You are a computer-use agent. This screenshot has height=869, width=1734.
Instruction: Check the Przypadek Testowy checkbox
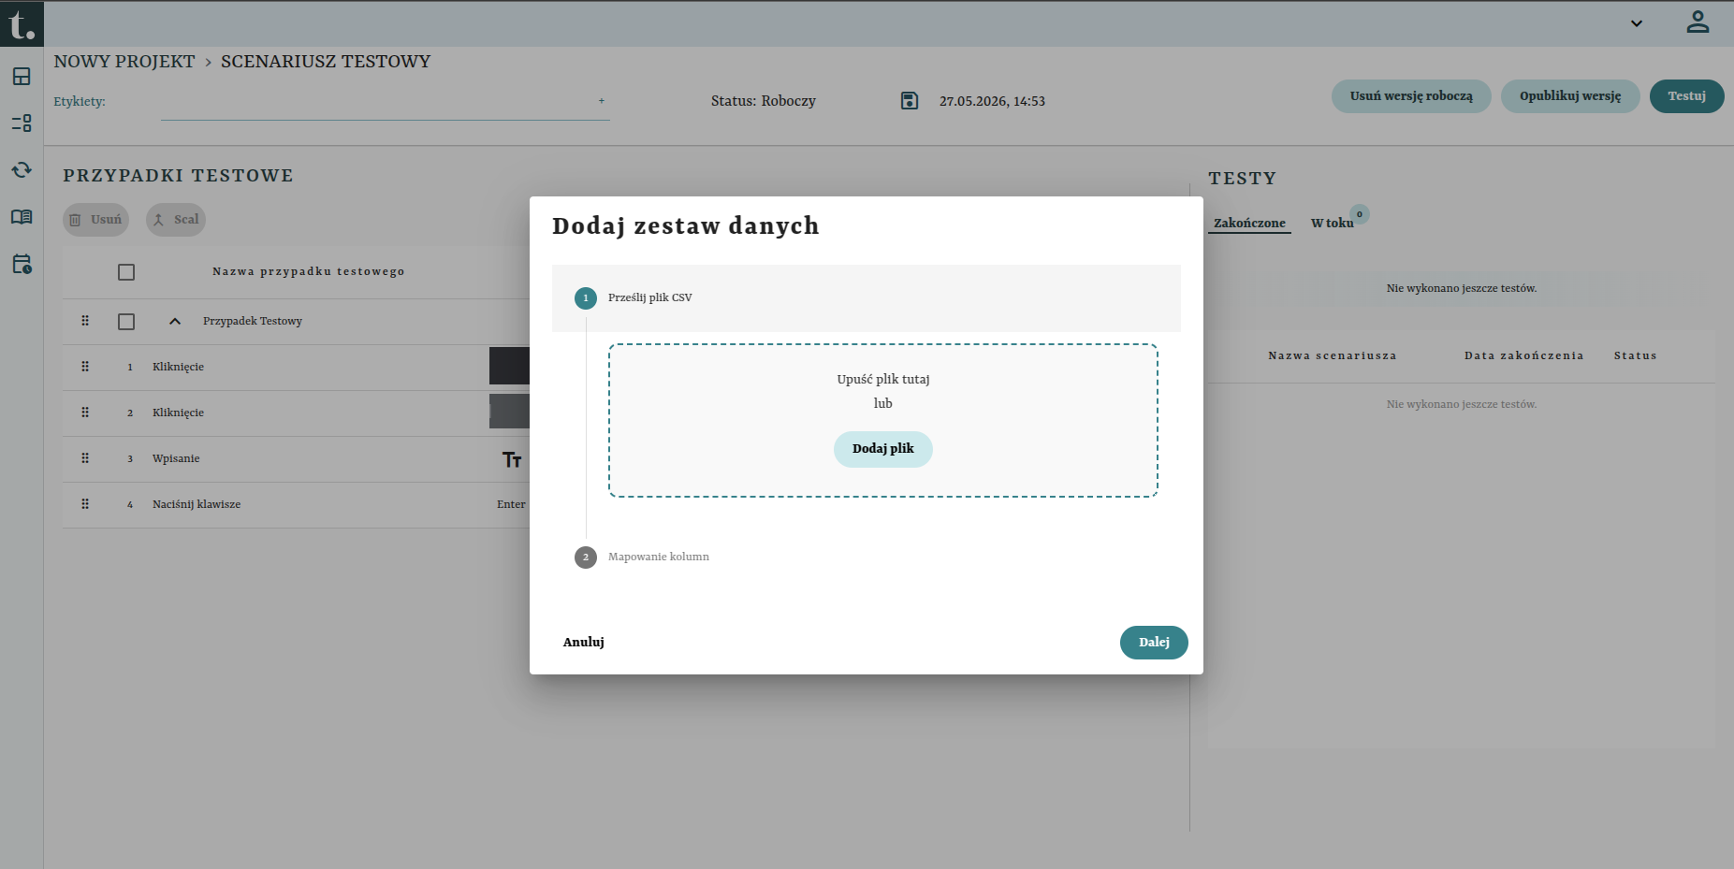pyautogui.click(x=126, y=322)
